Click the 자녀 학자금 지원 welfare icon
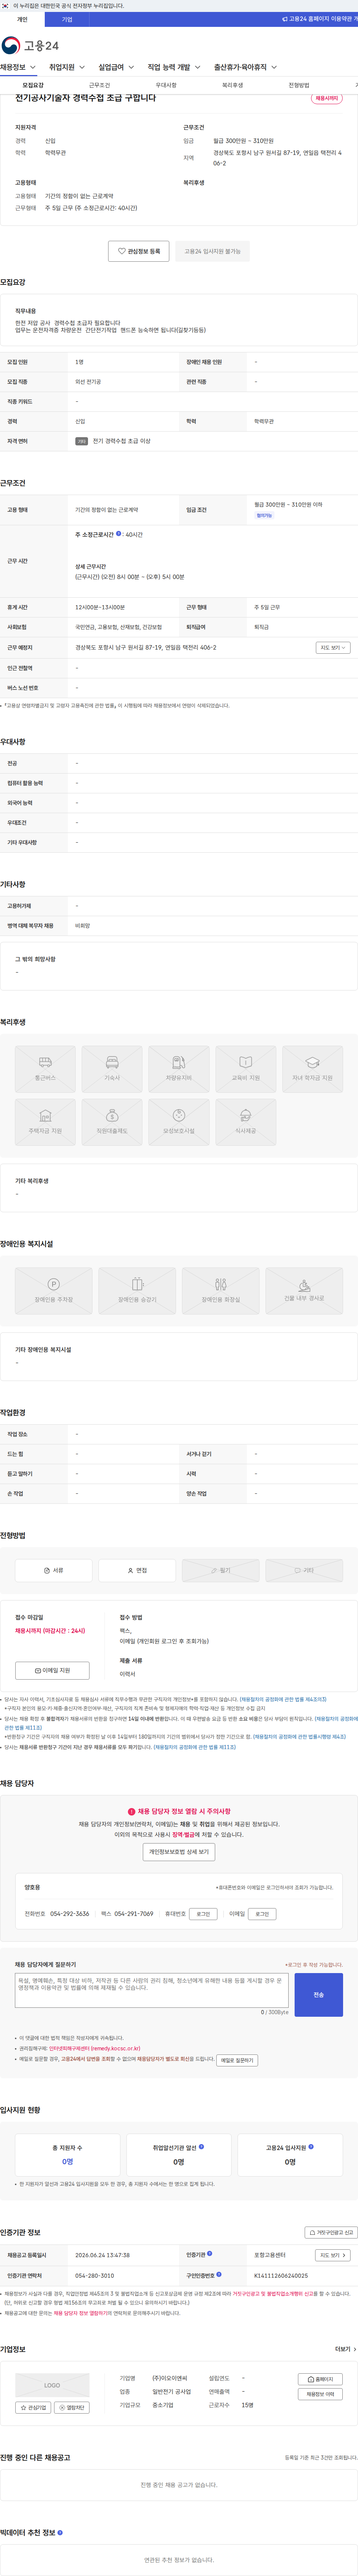The height and width of the screenshot is (2576, 358). [x=312, y=1068]
